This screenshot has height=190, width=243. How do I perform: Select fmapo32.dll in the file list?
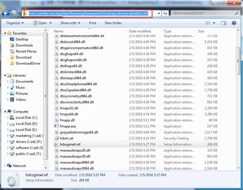69,108
